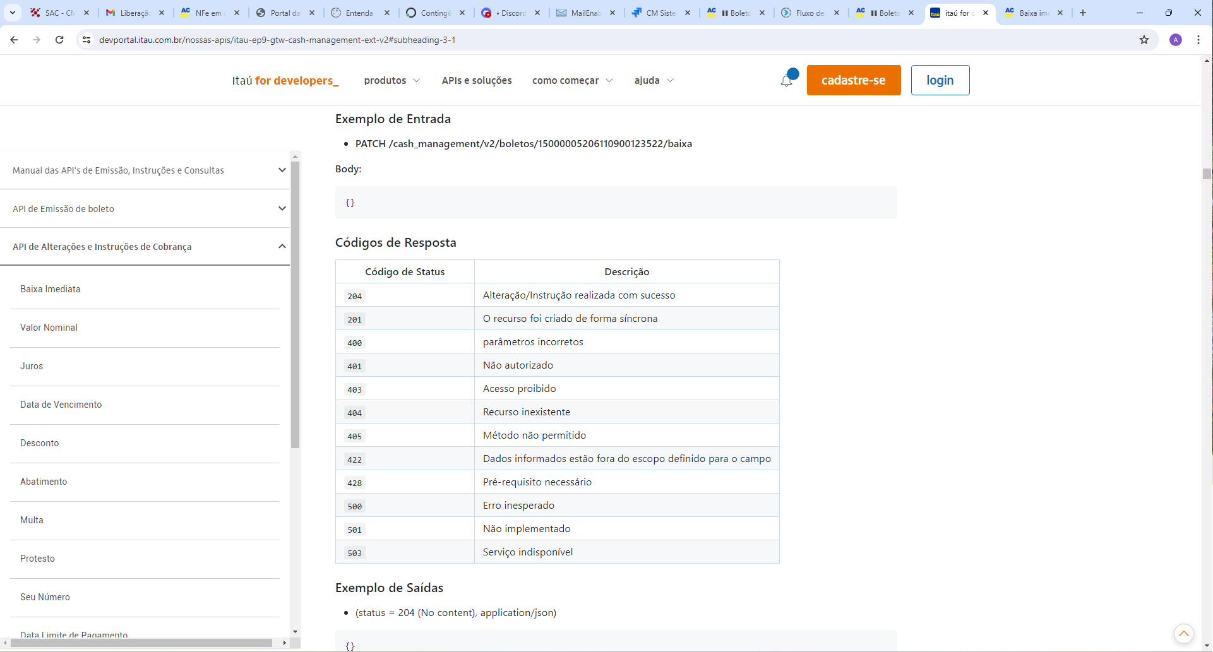Select the PATCH endpoint example text
Viewport: 1213px width, 652px height.
click(523, 144)
